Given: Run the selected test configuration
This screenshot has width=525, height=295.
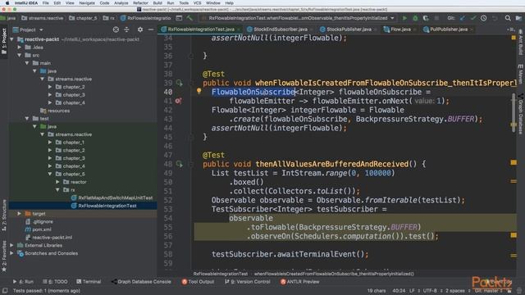Looking at the screenshot, I should (x=404, y=18).
